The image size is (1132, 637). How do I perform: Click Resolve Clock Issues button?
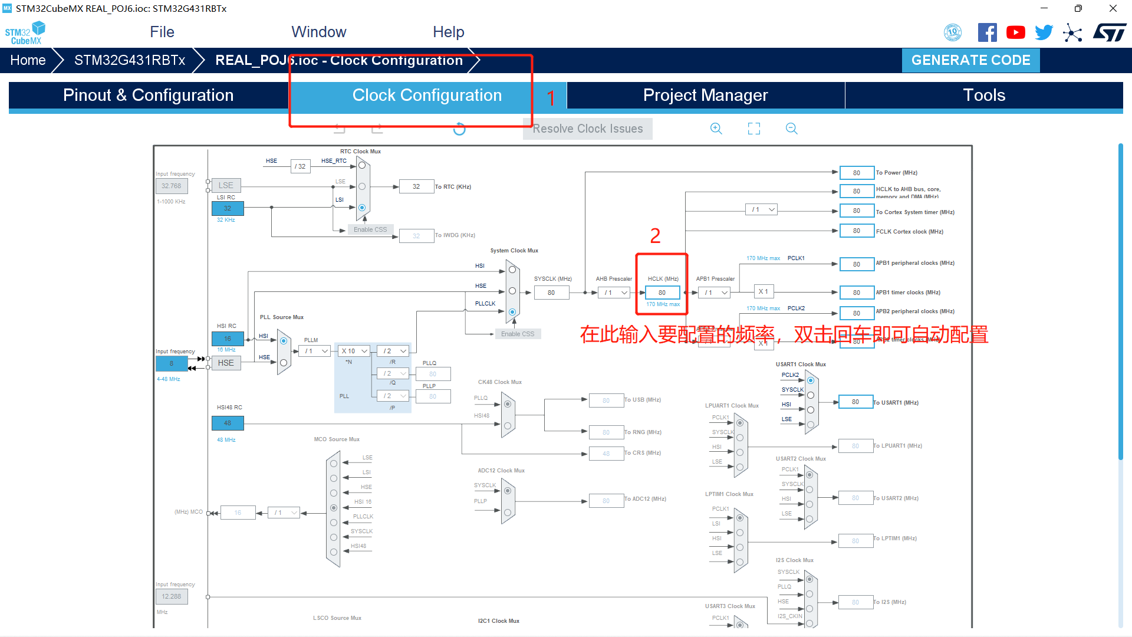click(x=587, y=129)
